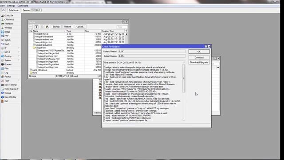Click the Current Version field 6.29.1
Viewport: 284px width, 160px height.
point(152,52)
